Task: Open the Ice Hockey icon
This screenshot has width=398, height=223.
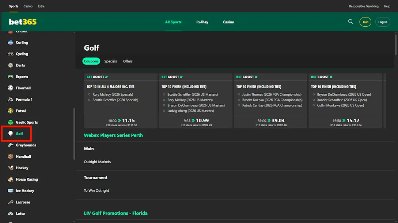Action: [11, 191]
